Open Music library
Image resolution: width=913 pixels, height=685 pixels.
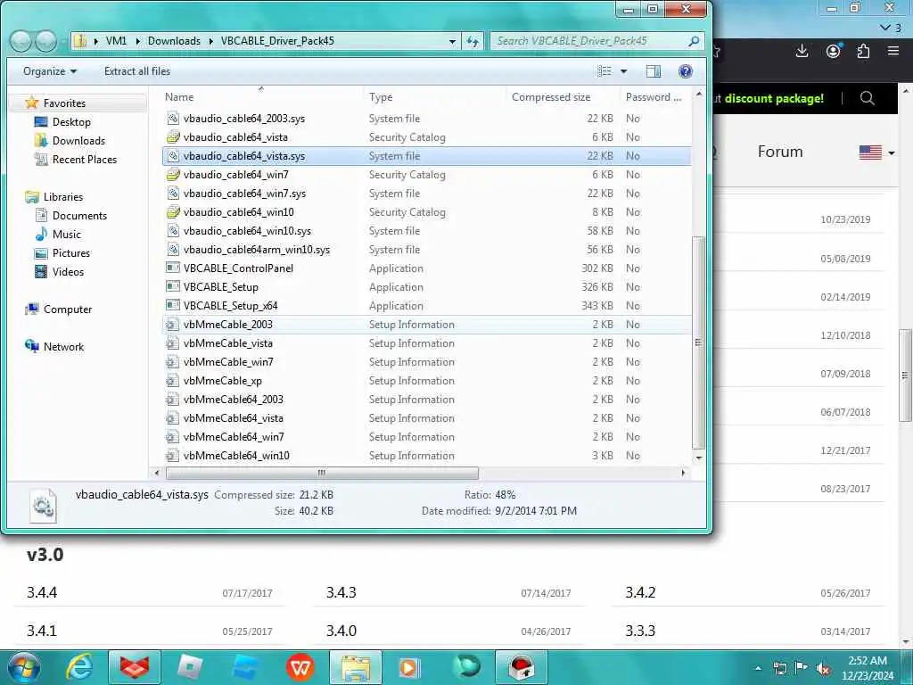66,235
